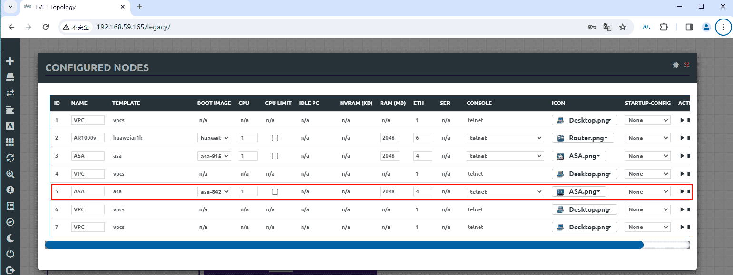Toggle CPU Limit checkbox for node 3 ASA
Viewport: 733px width, 275px height.
coord(274,156)
